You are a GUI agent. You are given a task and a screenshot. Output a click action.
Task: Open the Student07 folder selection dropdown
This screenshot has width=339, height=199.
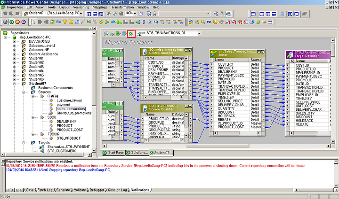pyautogui.click(x=81, y=14)
